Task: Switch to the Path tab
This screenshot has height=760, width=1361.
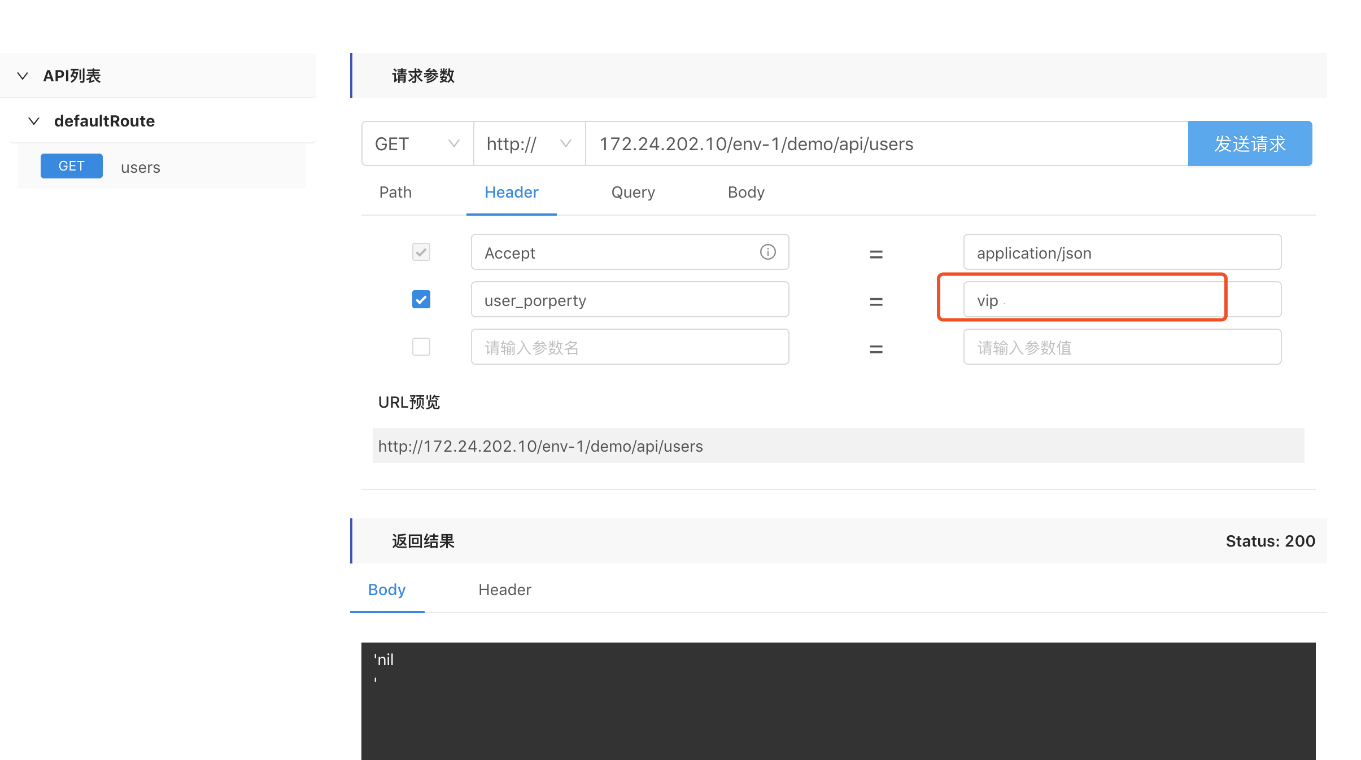Action: click(395, 193)
